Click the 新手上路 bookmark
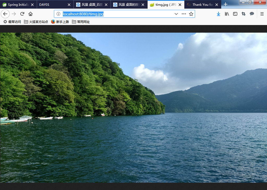 [60, 22]
